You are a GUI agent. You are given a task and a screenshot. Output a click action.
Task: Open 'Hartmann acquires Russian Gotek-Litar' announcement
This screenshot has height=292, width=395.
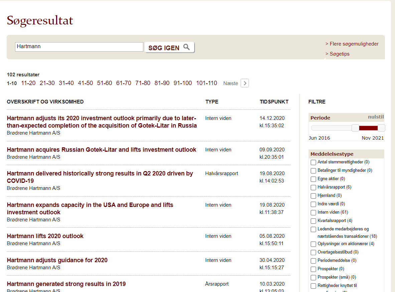(102, 150)
